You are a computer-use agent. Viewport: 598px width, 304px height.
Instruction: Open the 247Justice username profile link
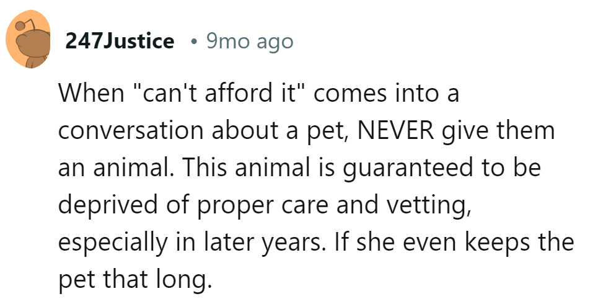point(120,42)
